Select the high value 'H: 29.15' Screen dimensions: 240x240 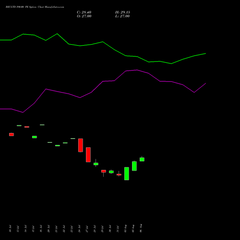coord(122,12)
